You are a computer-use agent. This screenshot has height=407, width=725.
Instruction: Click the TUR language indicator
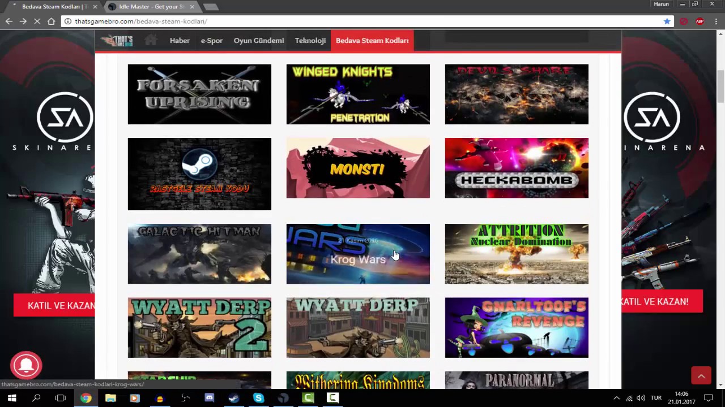coord(656,398)
